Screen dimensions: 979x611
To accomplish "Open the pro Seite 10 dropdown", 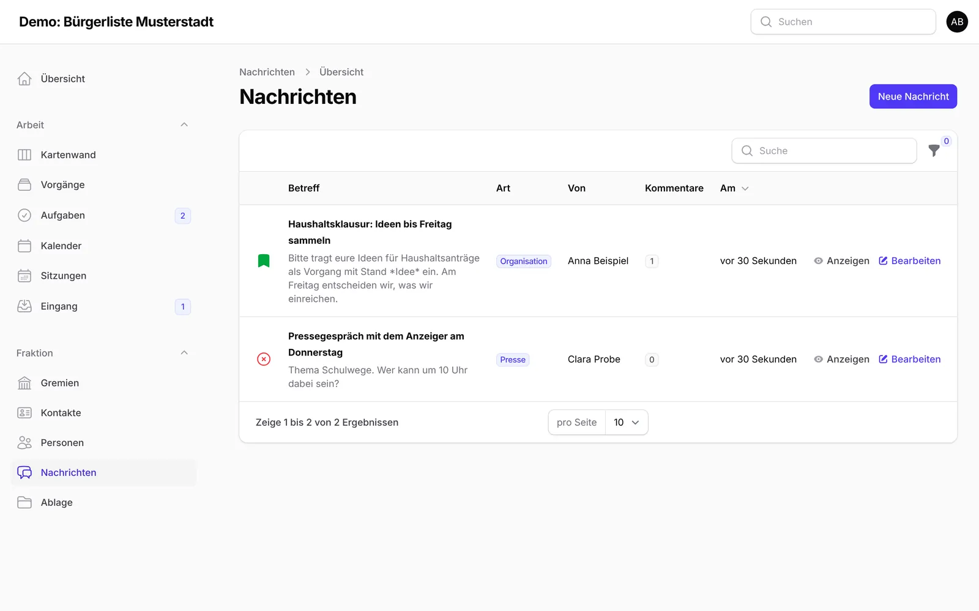I will 626,422.
